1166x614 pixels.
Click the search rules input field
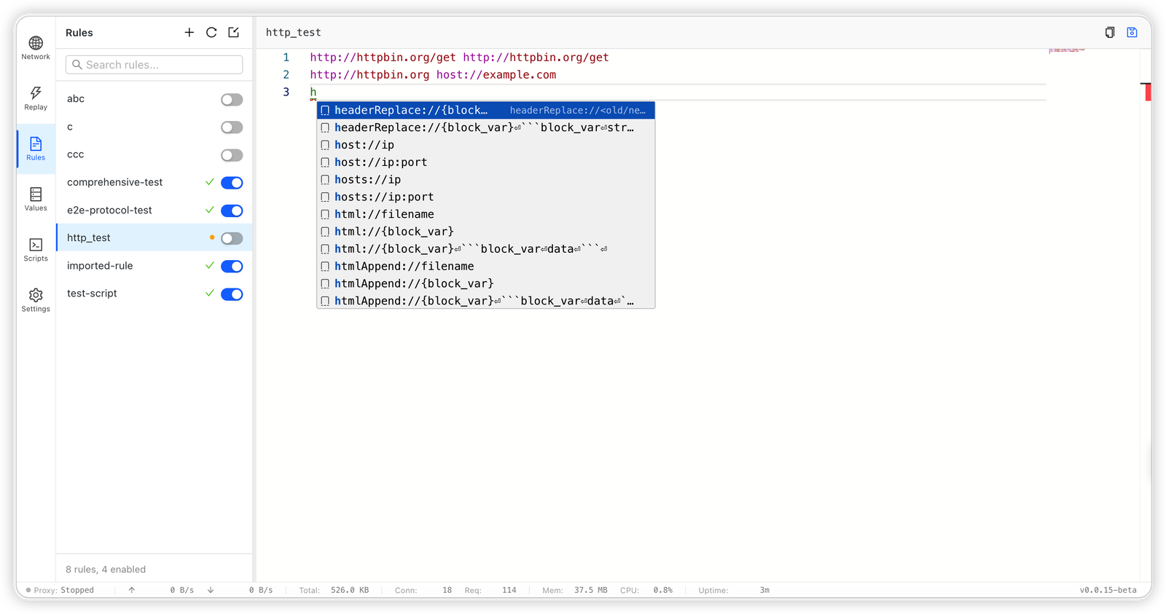click(x=154, y=65)
